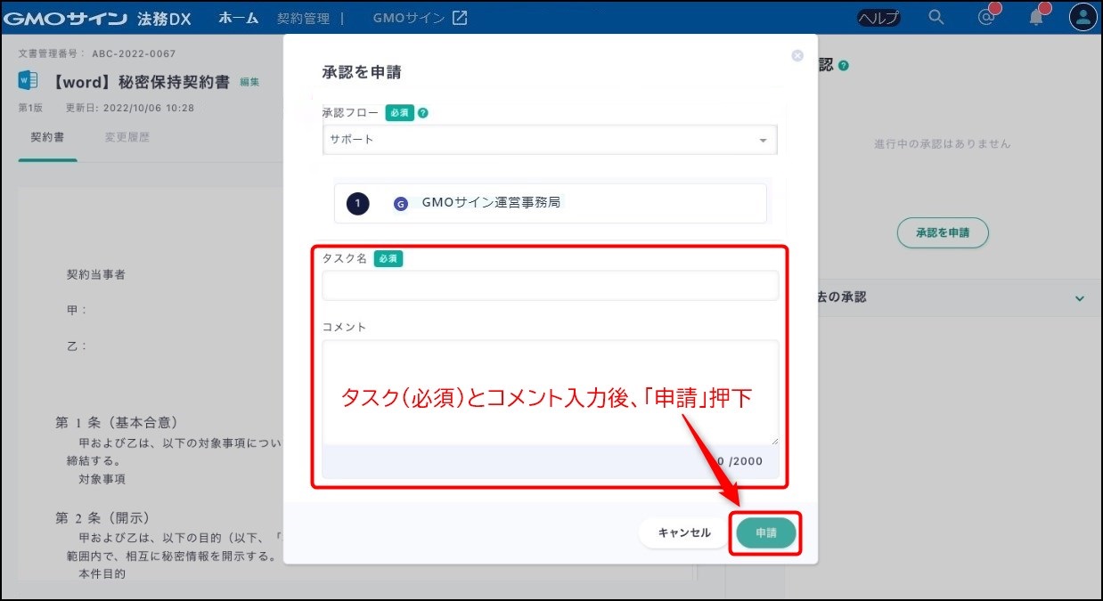Click the green help icon beside 承認 heading
1103x601 pixels.
coord(843,66)
